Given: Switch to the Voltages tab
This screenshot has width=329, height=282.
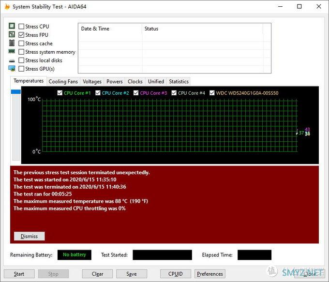Looking at the screenshot, I should tap(92, 81).
